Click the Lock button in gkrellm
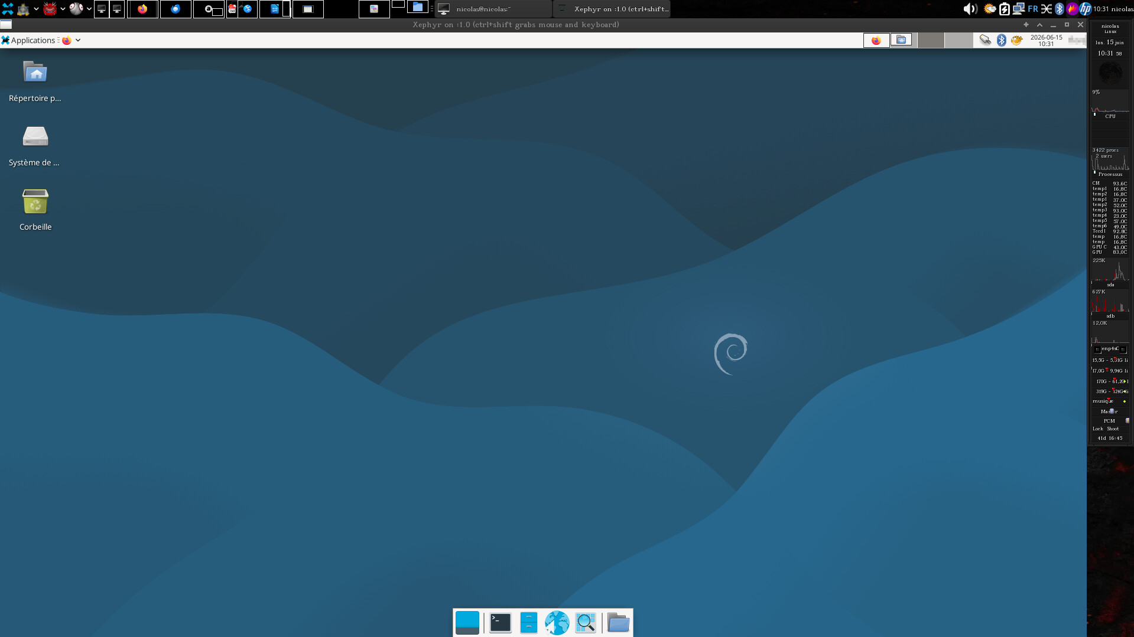Screen dimensions: 1134x637 [1098, 429]
